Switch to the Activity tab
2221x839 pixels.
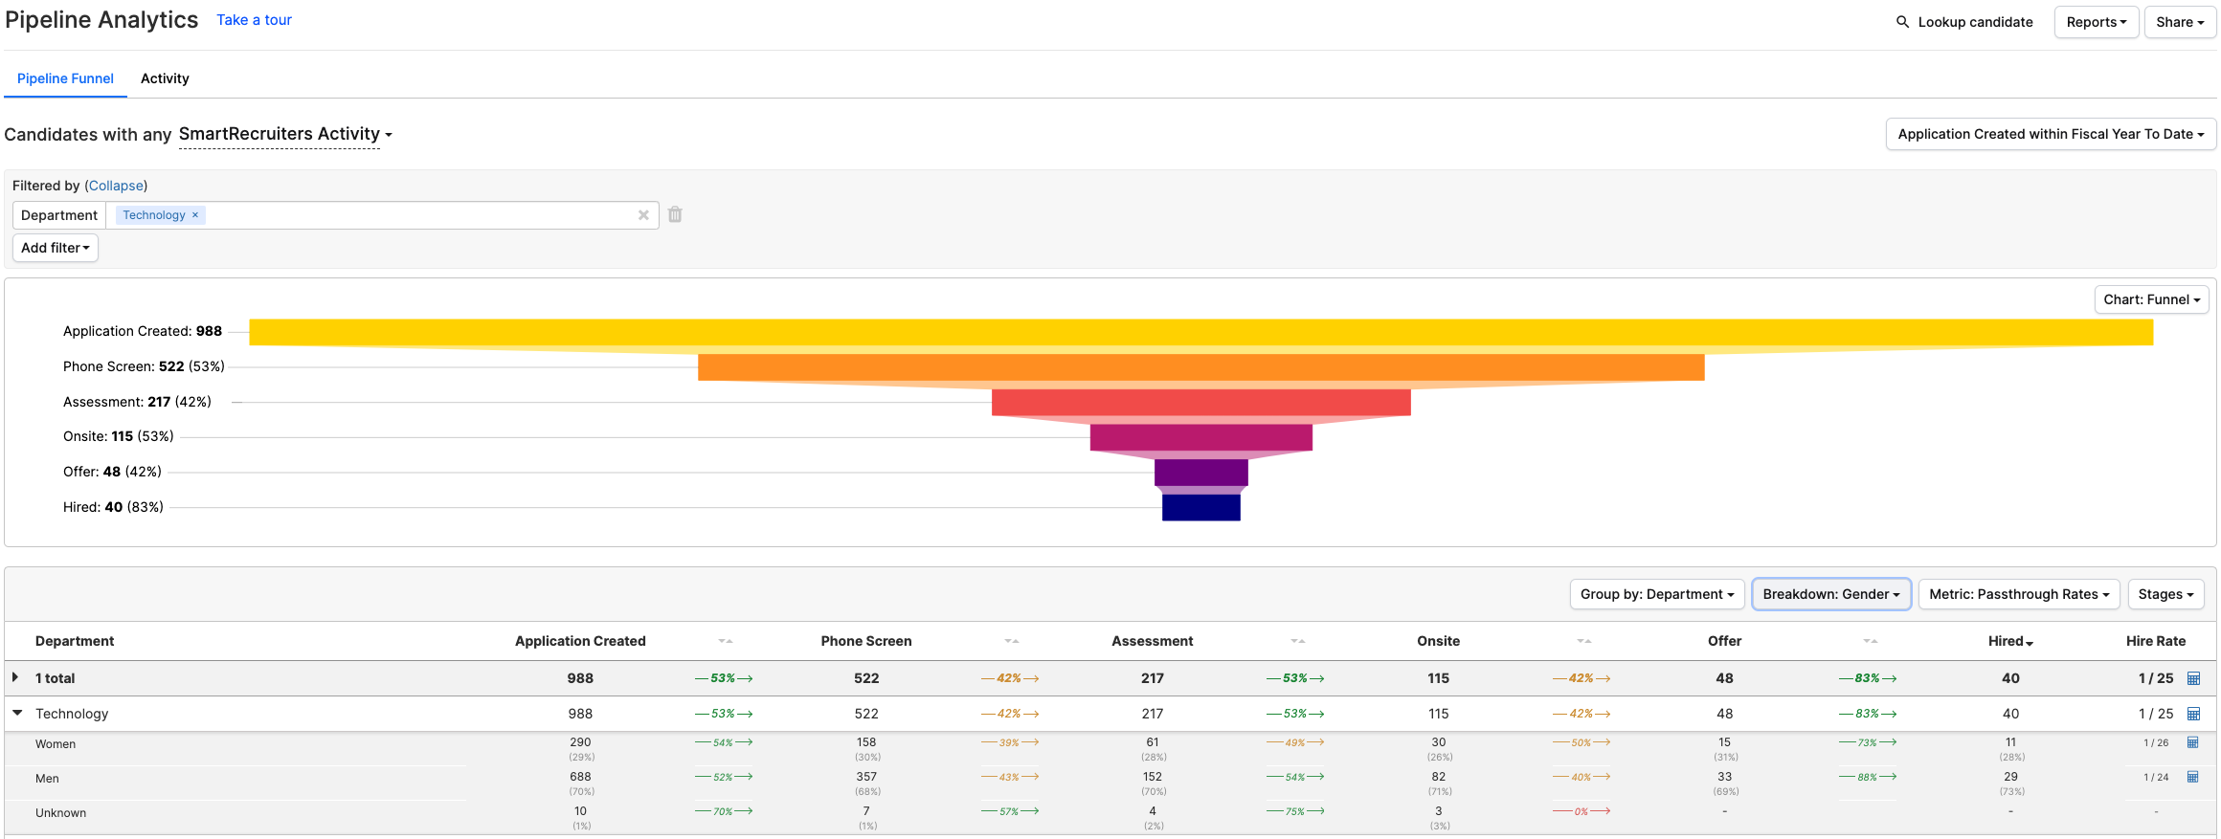[165, 78]
